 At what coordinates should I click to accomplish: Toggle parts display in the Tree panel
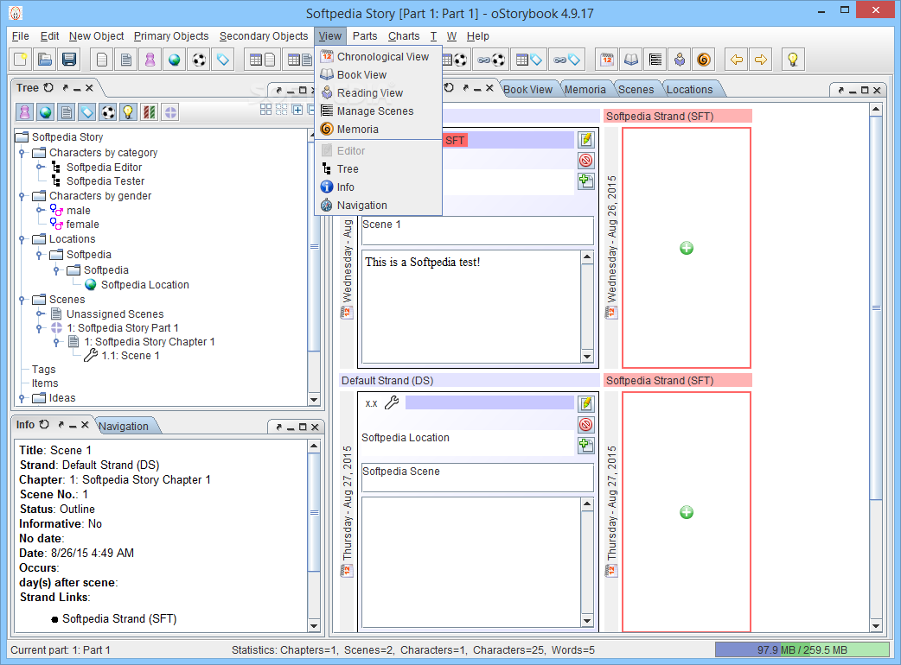(170, 112)
